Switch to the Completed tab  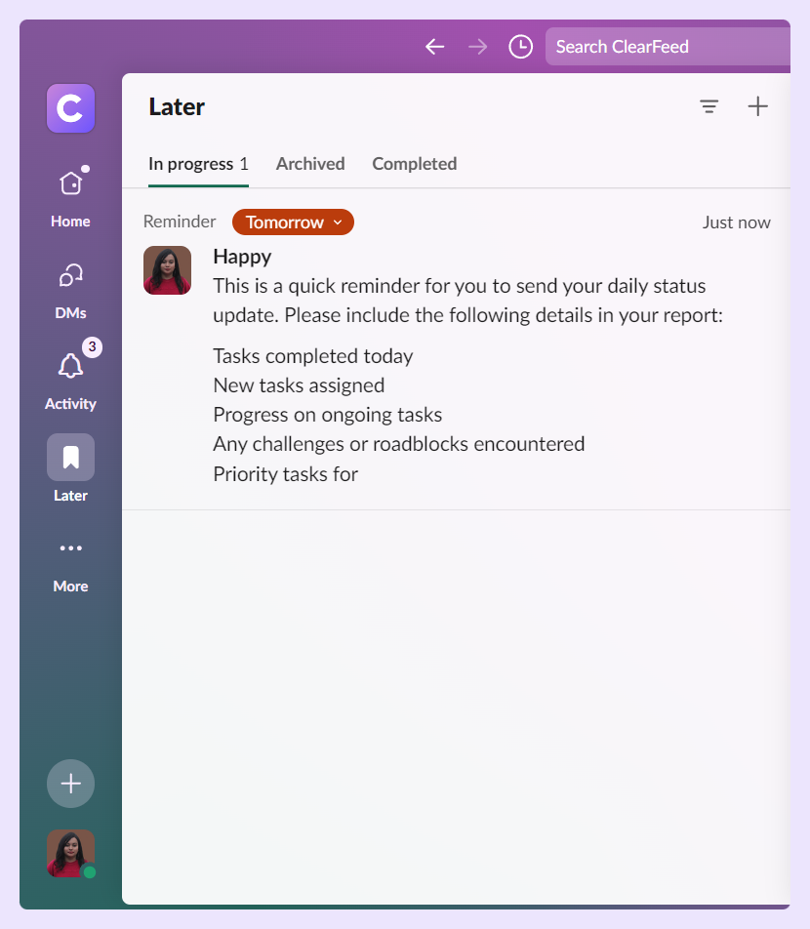coord(414,164)
